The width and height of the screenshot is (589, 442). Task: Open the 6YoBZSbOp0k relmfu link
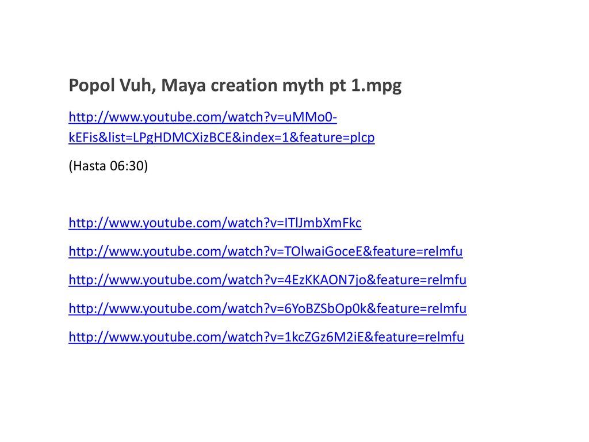267,308
